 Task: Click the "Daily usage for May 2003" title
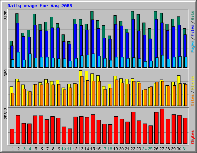(40, 6)
